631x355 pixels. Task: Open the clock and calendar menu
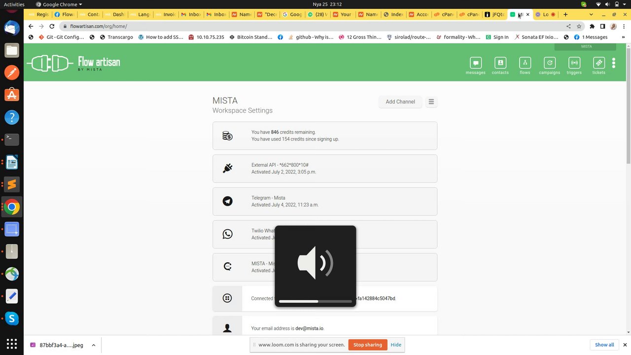click(x=327, y=4)
